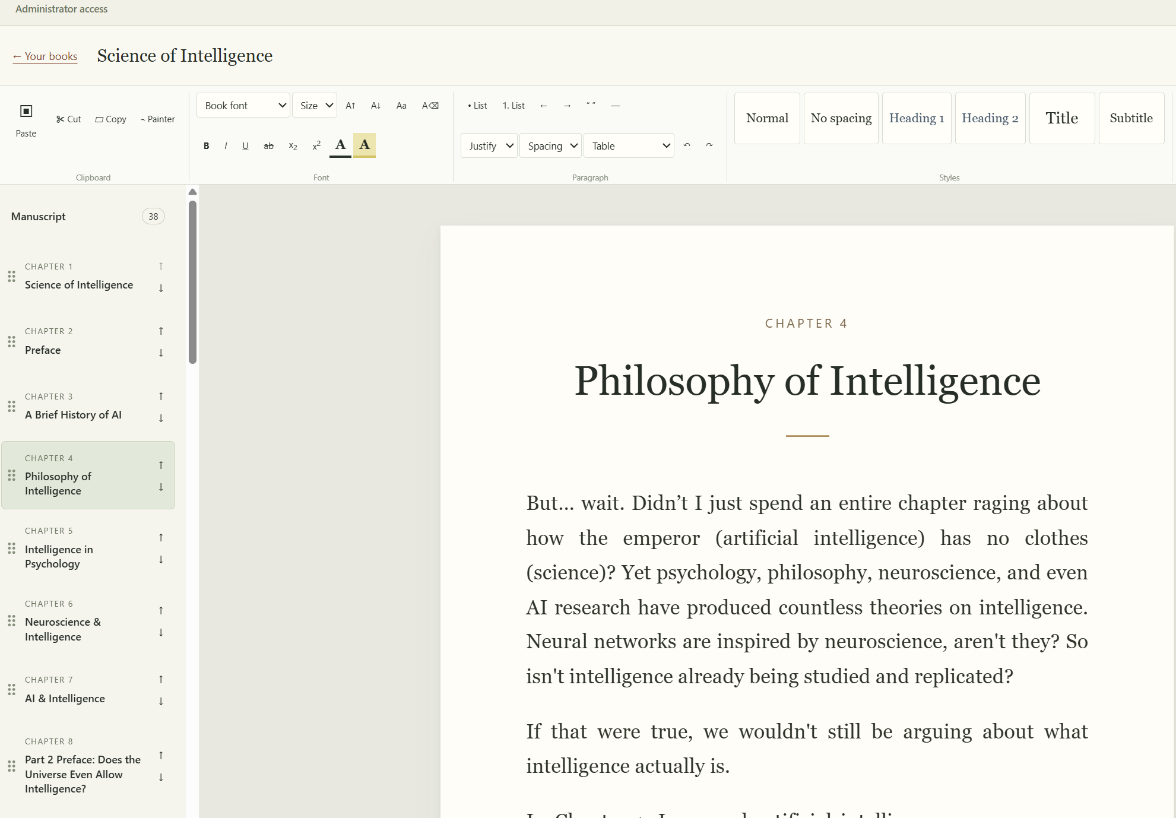The image size is (1176, 818).
Task: Toggle subscript formatting
Action: (293, 146)
